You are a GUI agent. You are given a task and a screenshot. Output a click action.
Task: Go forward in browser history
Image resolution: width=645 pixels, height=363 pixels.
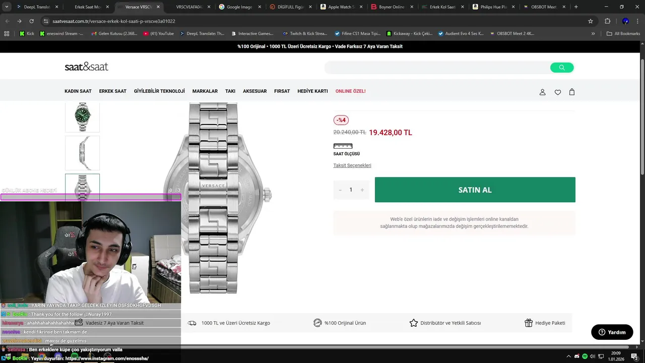tap(19, 21)
